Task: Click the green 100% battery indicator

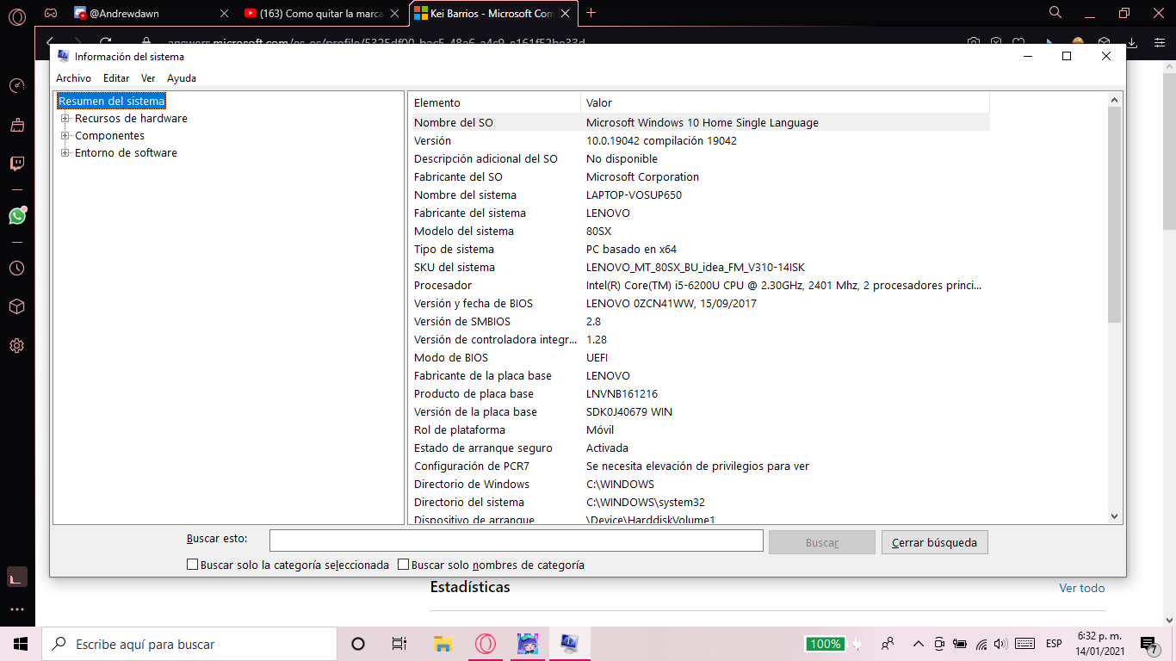Action: [x=825, y=644]
